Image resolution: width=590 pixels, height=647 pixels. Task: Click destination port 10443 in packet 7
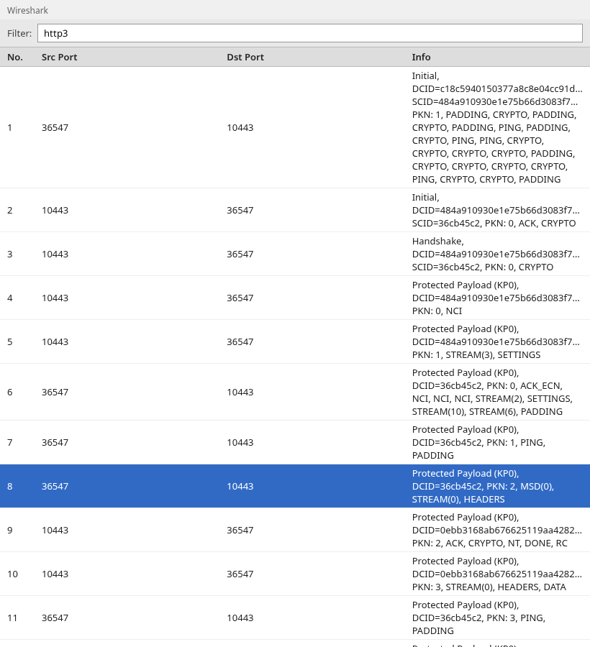pyautogui.click(x=240, y=442)
